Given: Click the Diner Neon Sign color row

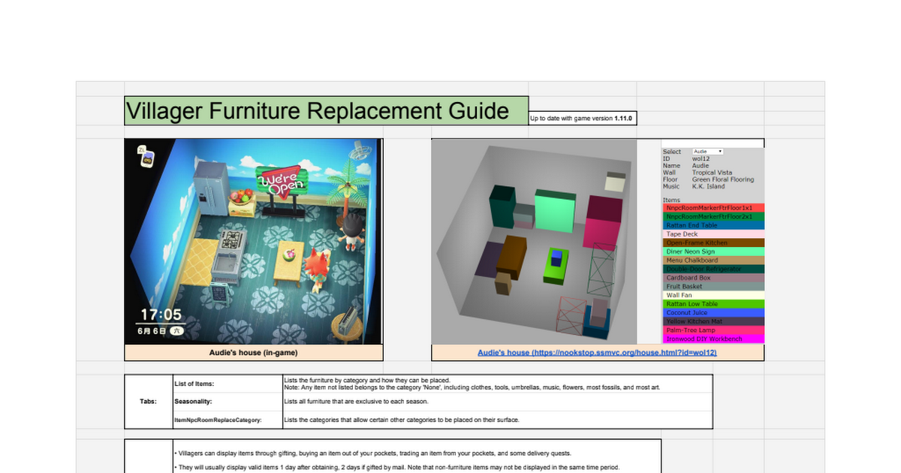Looking at the screenshot, I should tap(713, 252).
